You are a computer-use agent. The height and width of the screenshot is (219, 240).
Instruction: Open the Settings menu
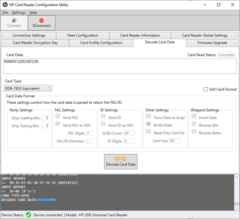pyautogui.click(x=19, y=13)
